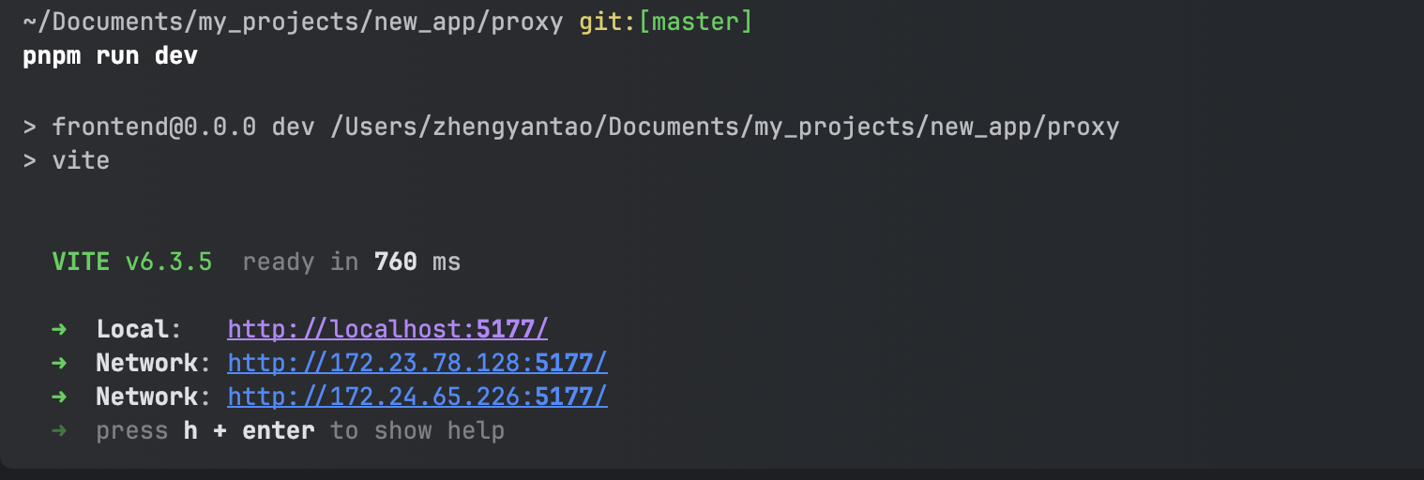The height and width of the screenshot is (480, 1424).
Task: Click the working directory path in prompt
Action: click(x=294, y=22)
